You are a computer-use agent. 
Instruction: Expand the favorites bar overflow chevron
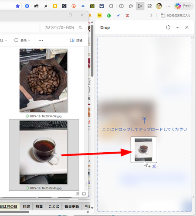pos(151,15)
